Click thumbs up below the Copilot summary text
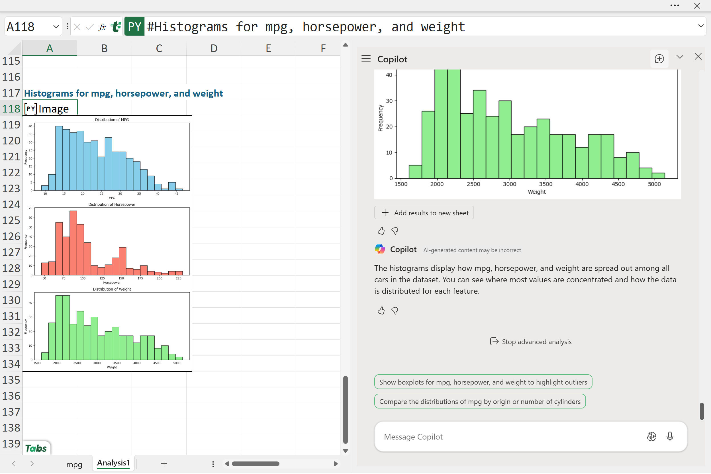 tap(381, 310)
